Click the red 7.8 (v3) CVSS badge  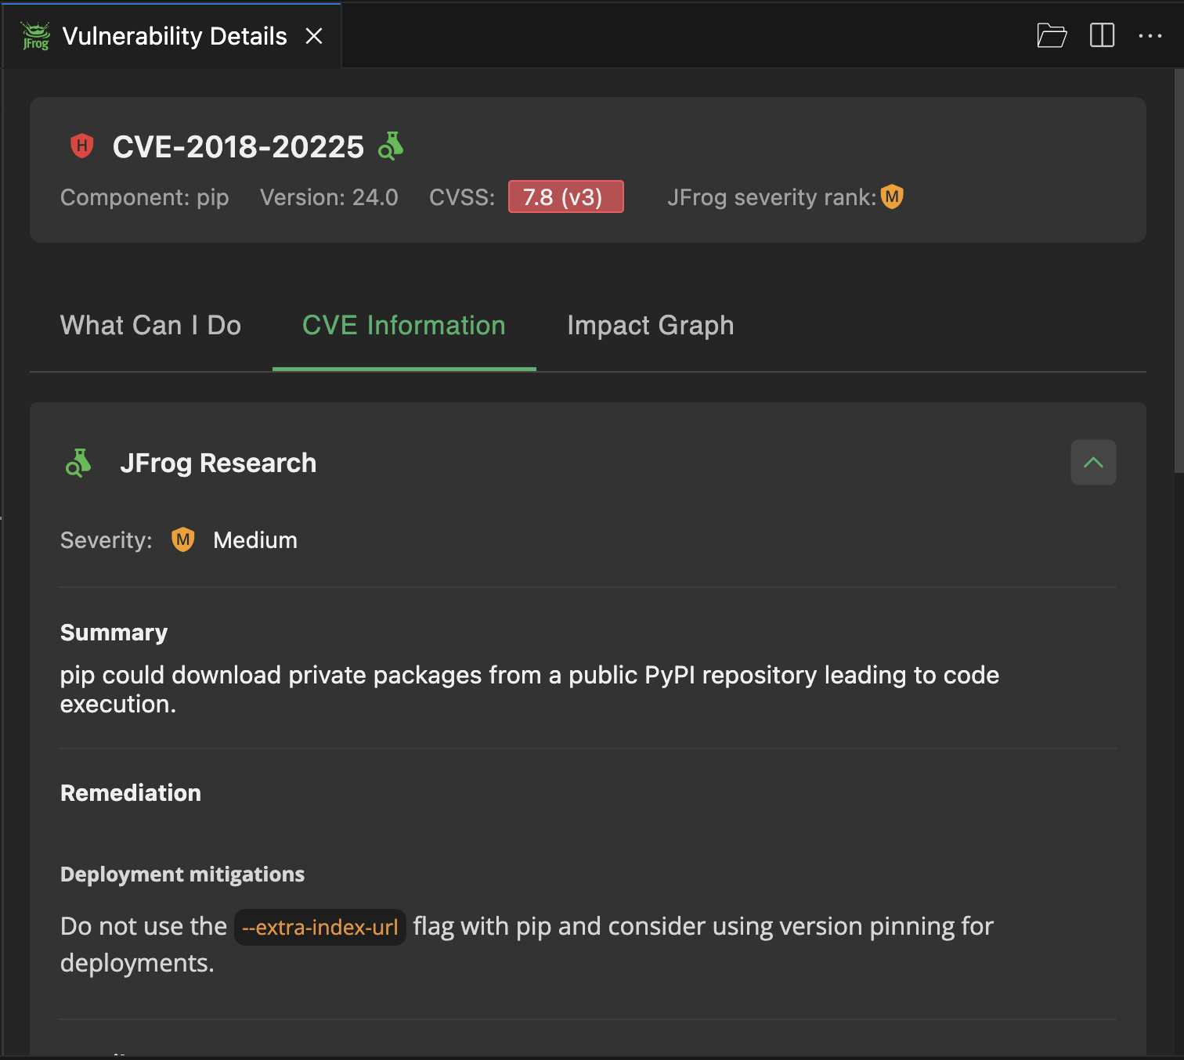coord(565,196)
